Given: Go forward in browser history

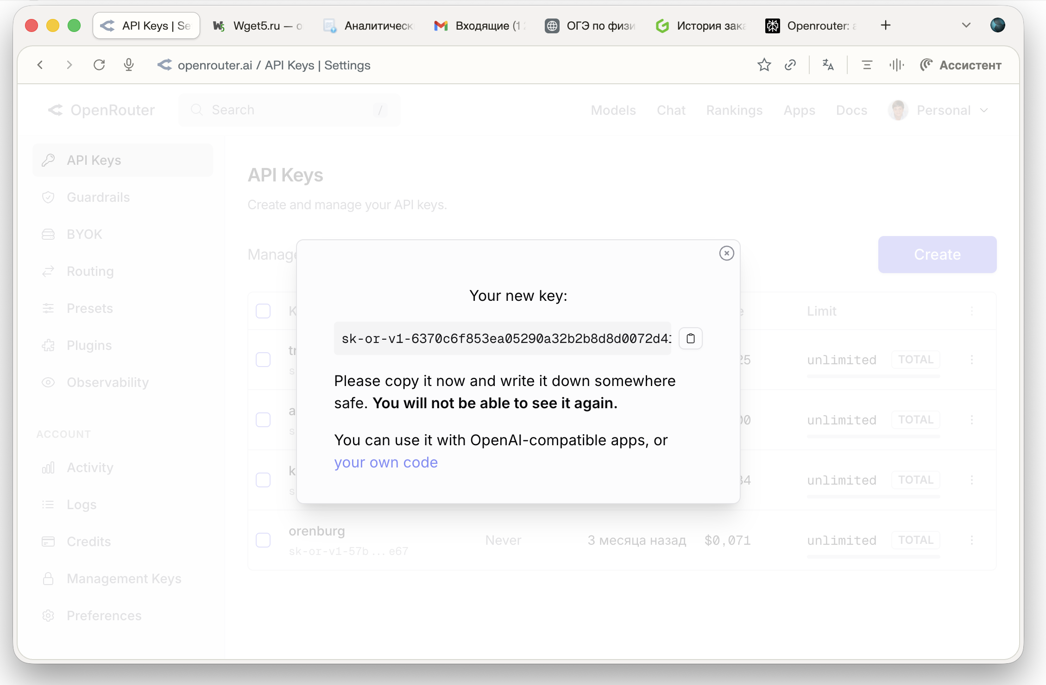Looking at the screenshot, I should (x=69, y=65).
